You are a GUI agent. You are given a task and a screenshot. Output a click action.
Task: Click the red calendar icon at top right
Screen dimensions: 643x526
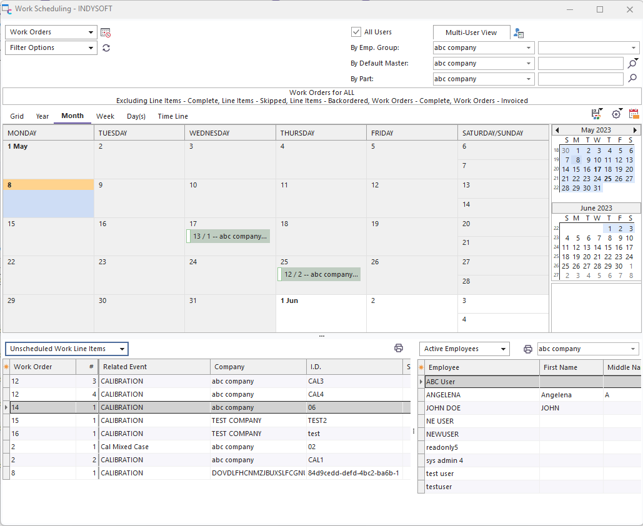click(x=634, y=114)
